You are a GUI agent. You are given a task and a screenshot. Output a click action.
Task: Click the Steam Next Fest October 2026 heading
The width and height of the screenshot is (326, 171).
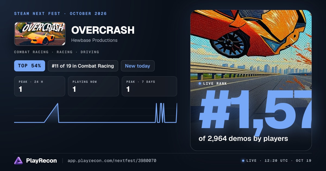pos(60,14)
